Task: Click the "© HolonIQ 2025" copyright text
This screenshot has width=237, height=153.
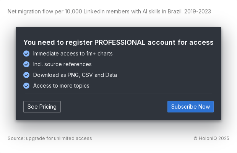Action: point(211,138)
